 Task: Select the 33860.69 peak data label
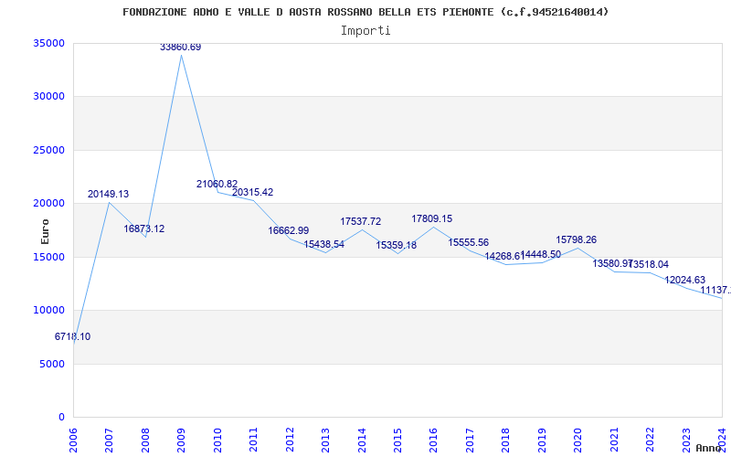point(180,48)
